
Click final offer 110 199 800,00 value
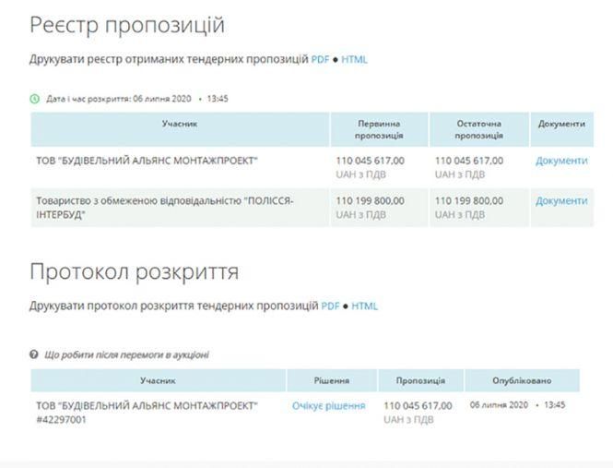[469, 201]
